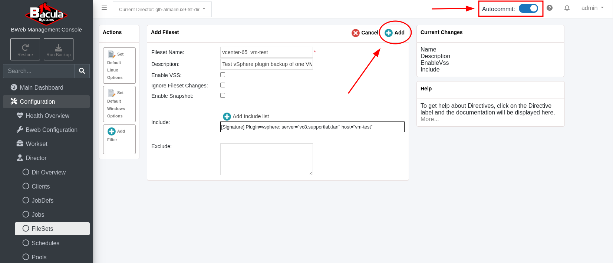Viewport: 613px width, 263px height.
Task: Turn off the Autocommit switch
Action: click(528, 9)
